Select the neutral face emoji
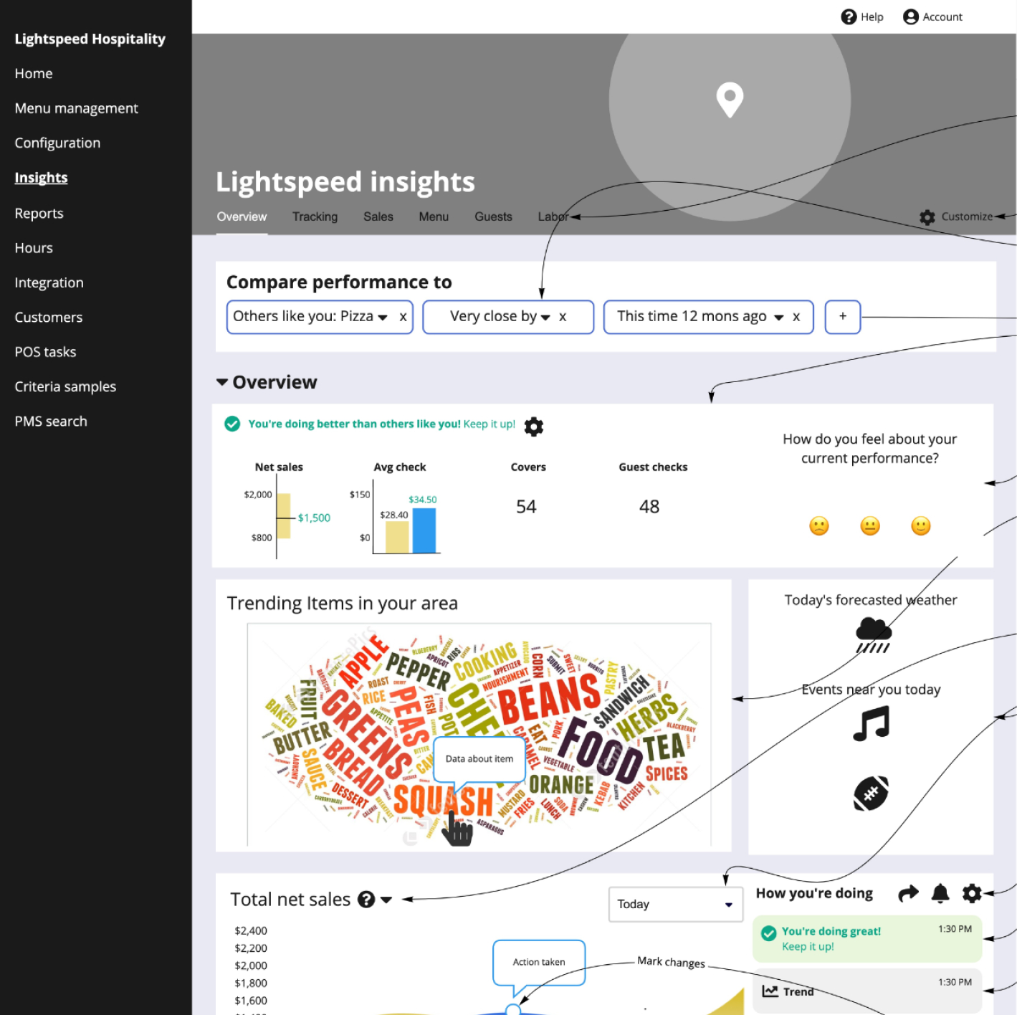This screenshot has height=1015, width=1017. (870, 526)
